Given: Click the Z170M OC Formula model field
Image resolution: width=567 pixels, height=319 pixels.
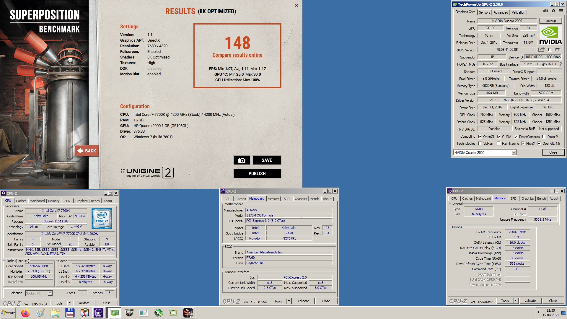Looking at the screenshot, I should [x=273, y=215].
